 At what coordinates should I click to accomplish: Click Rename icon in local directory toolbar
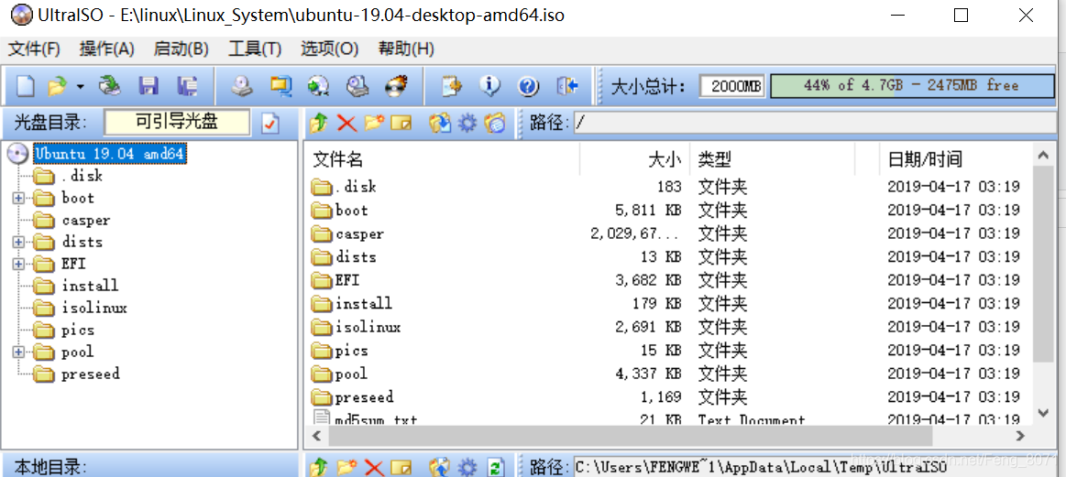click(401, 468)
